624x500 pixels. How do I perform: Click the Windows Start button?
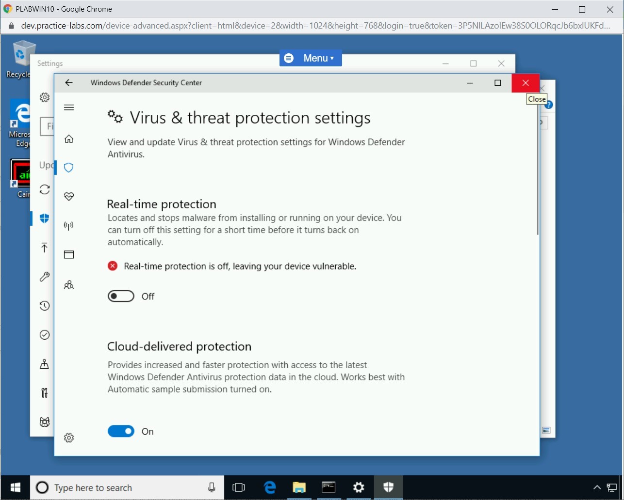(16, 487)
